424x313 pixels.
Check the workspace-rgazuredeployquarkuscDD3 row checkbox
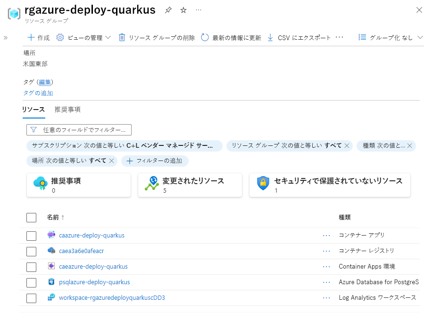tap(32, 298)
